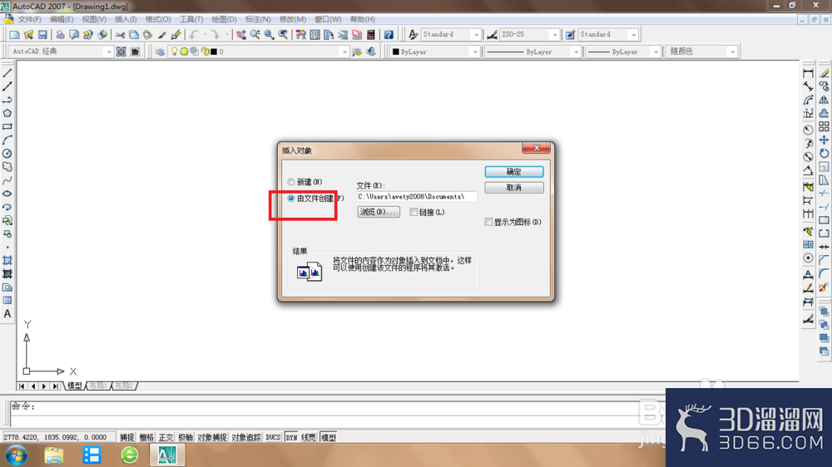832x467 pixels.
Task: Toggle 线宽 lineweight in status bar
Action: coord(309,437)
